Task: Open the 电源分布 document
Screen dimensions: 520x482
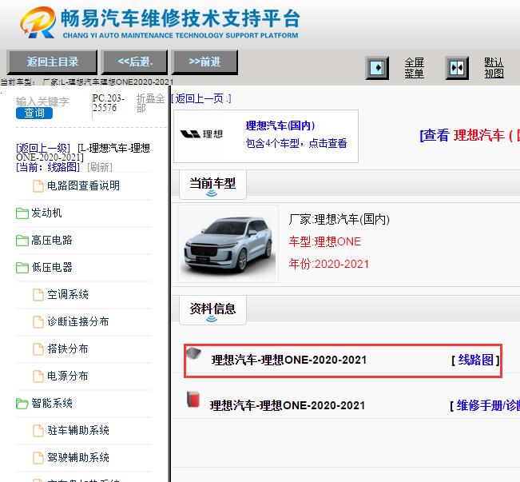Action: click(68, 376)
